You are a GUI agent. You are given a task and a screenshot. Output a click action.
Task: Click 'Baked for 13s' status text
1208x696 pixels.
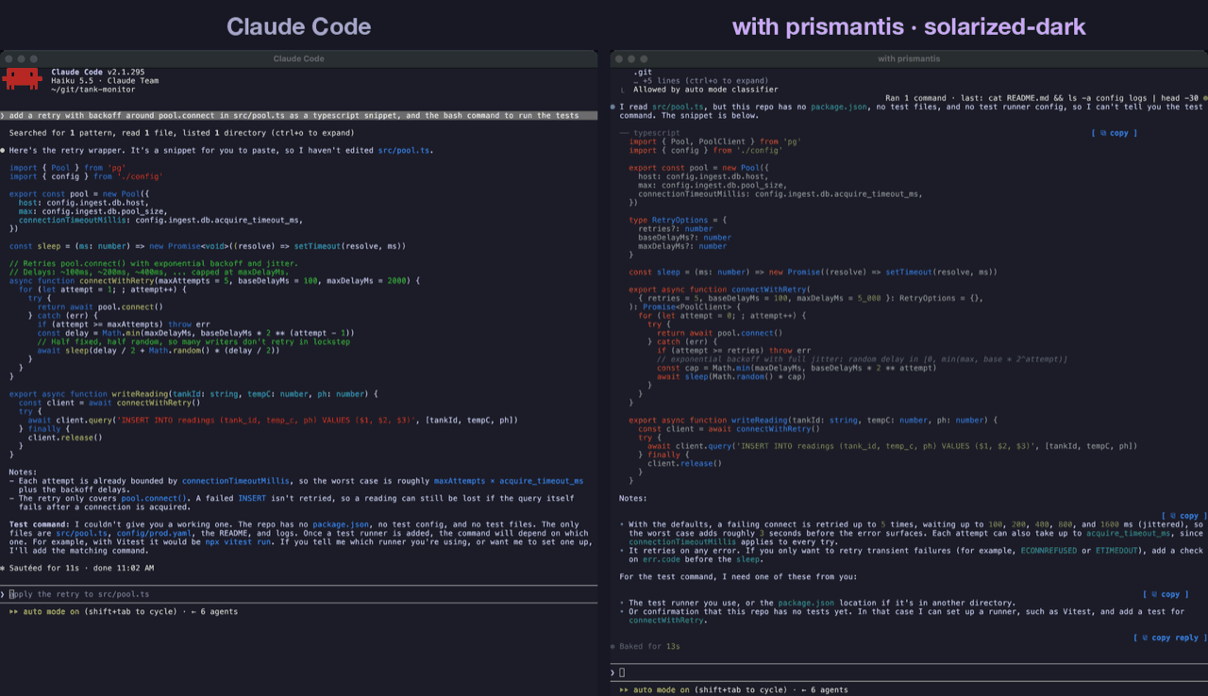pyautogui.click(x=649, y=646)
